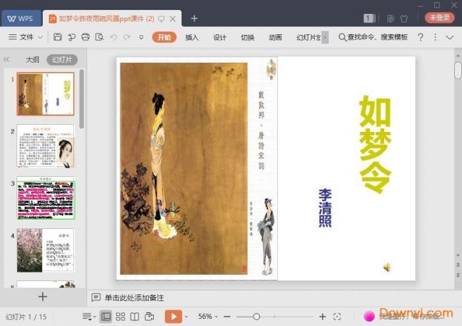Click the next slide arrow at the scrollbar bottom
The width and height of the screenshot is (462, 326).
(x=458, y=275)
